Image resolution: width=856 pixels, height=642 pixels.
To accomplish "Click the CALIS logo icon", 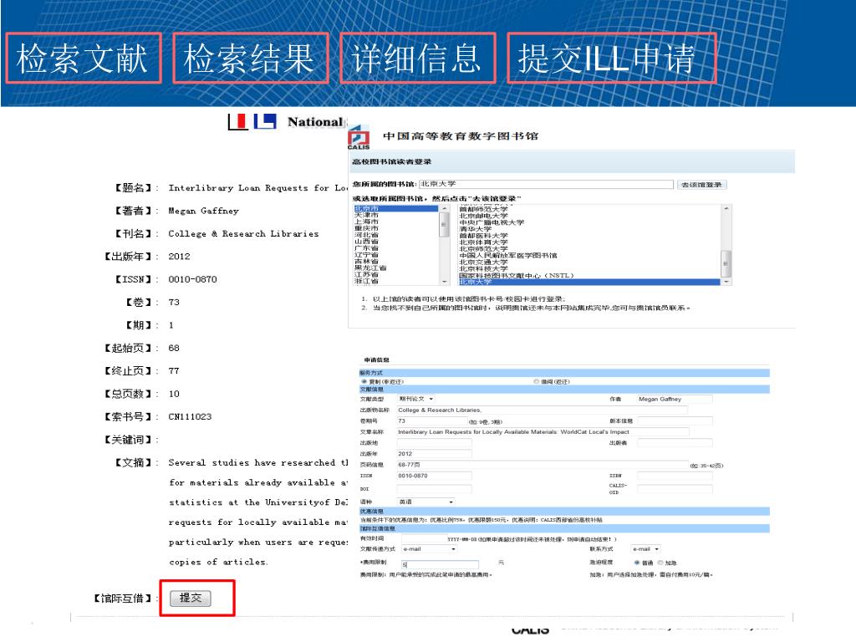I will 359,136.
